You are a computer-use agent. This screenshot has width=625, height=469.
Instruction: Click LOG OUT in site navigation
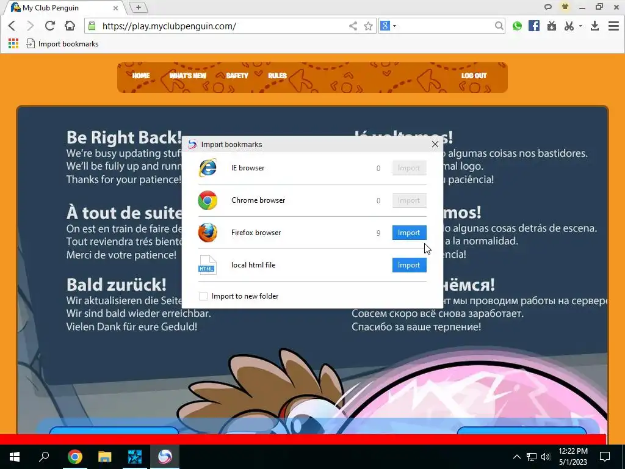(474, 75)
